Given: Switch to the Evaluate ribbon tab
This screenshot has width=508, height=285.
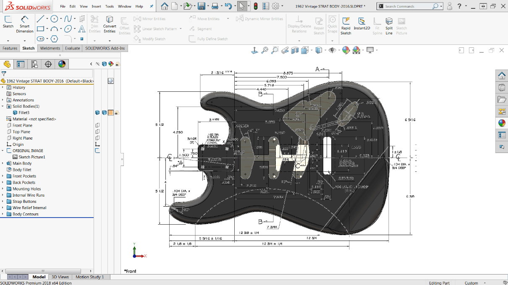Looking at the screenshot, I should [72, 48].
